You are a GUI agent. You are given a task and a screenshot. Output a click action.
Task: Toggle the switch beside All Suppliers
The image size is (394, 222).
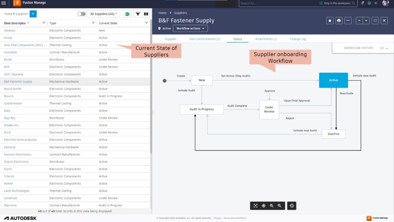pyautogui.click(x=82, y=14)
